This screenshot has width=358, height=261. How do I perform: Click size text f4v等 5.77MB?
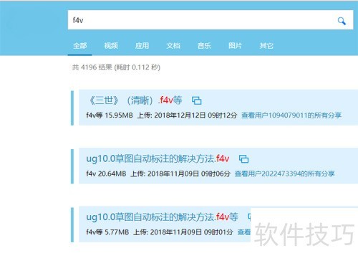(x=107, y=232)
